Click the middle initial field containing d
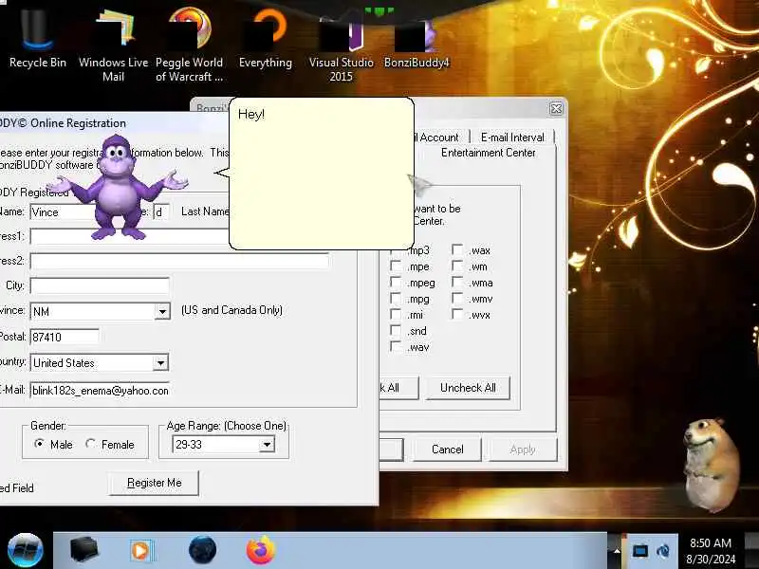 click(160, 211)
